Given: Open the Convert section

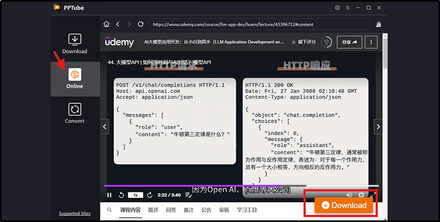Looking at the screenshot, I should (x=75, y=113).
